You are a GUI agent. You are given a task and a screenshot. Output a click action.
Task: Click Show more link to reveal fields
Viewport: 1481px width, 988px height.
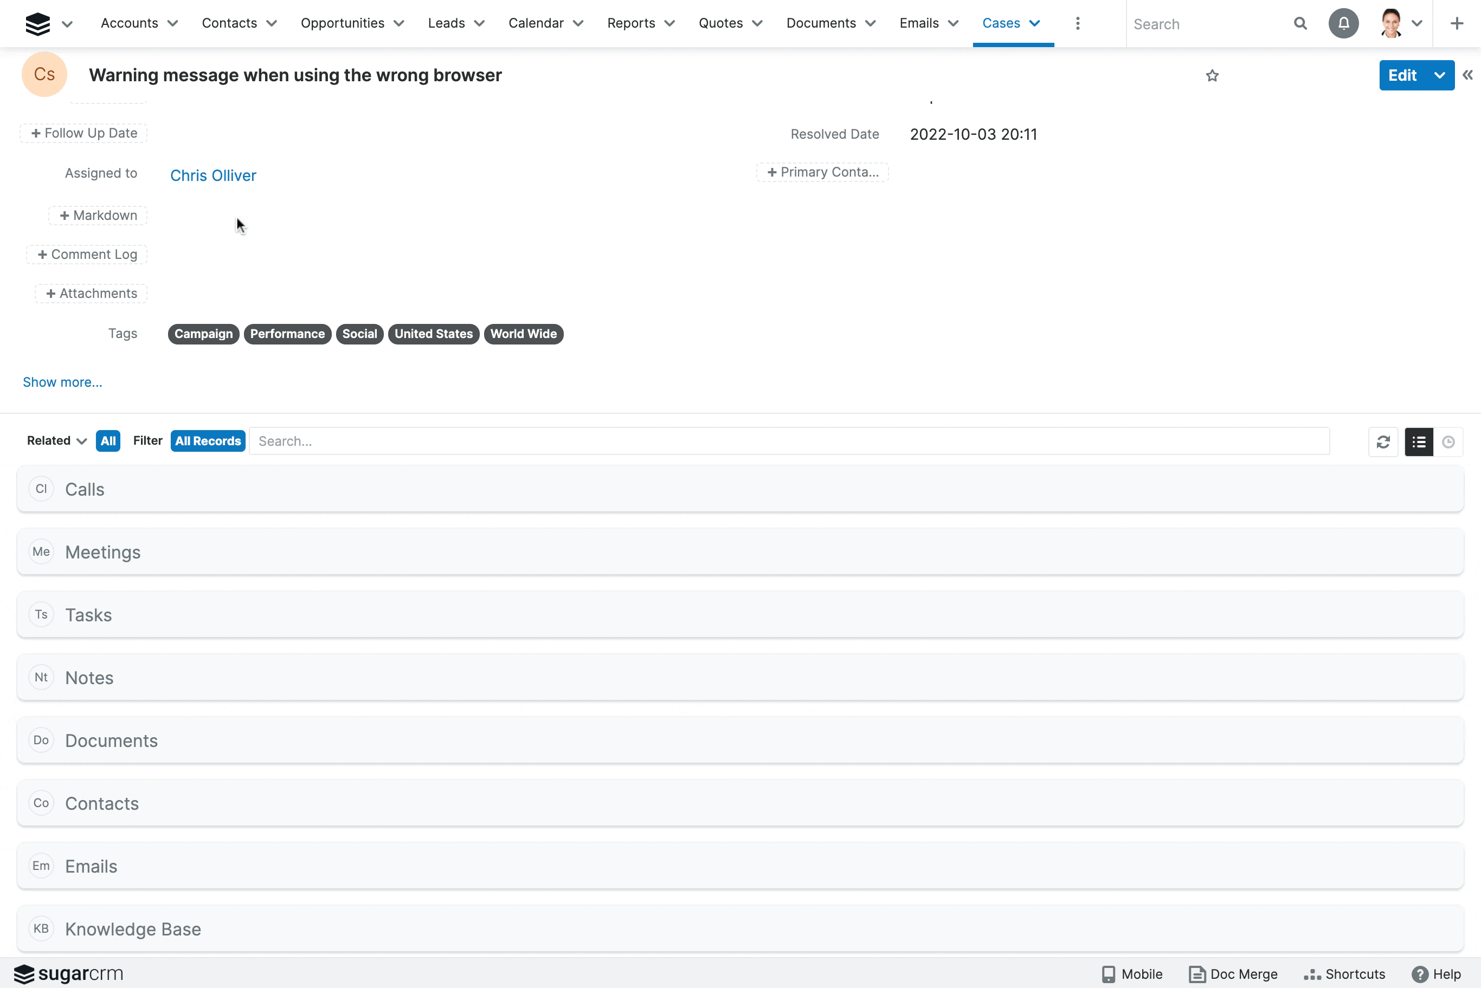(x=62, y=381)
